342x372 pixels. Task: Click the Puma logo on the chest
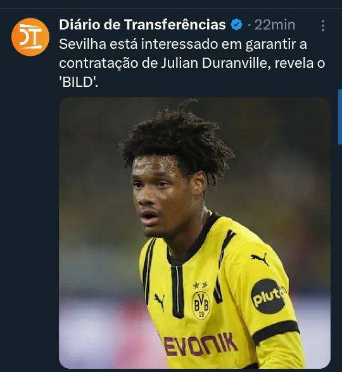pos(160,300)
